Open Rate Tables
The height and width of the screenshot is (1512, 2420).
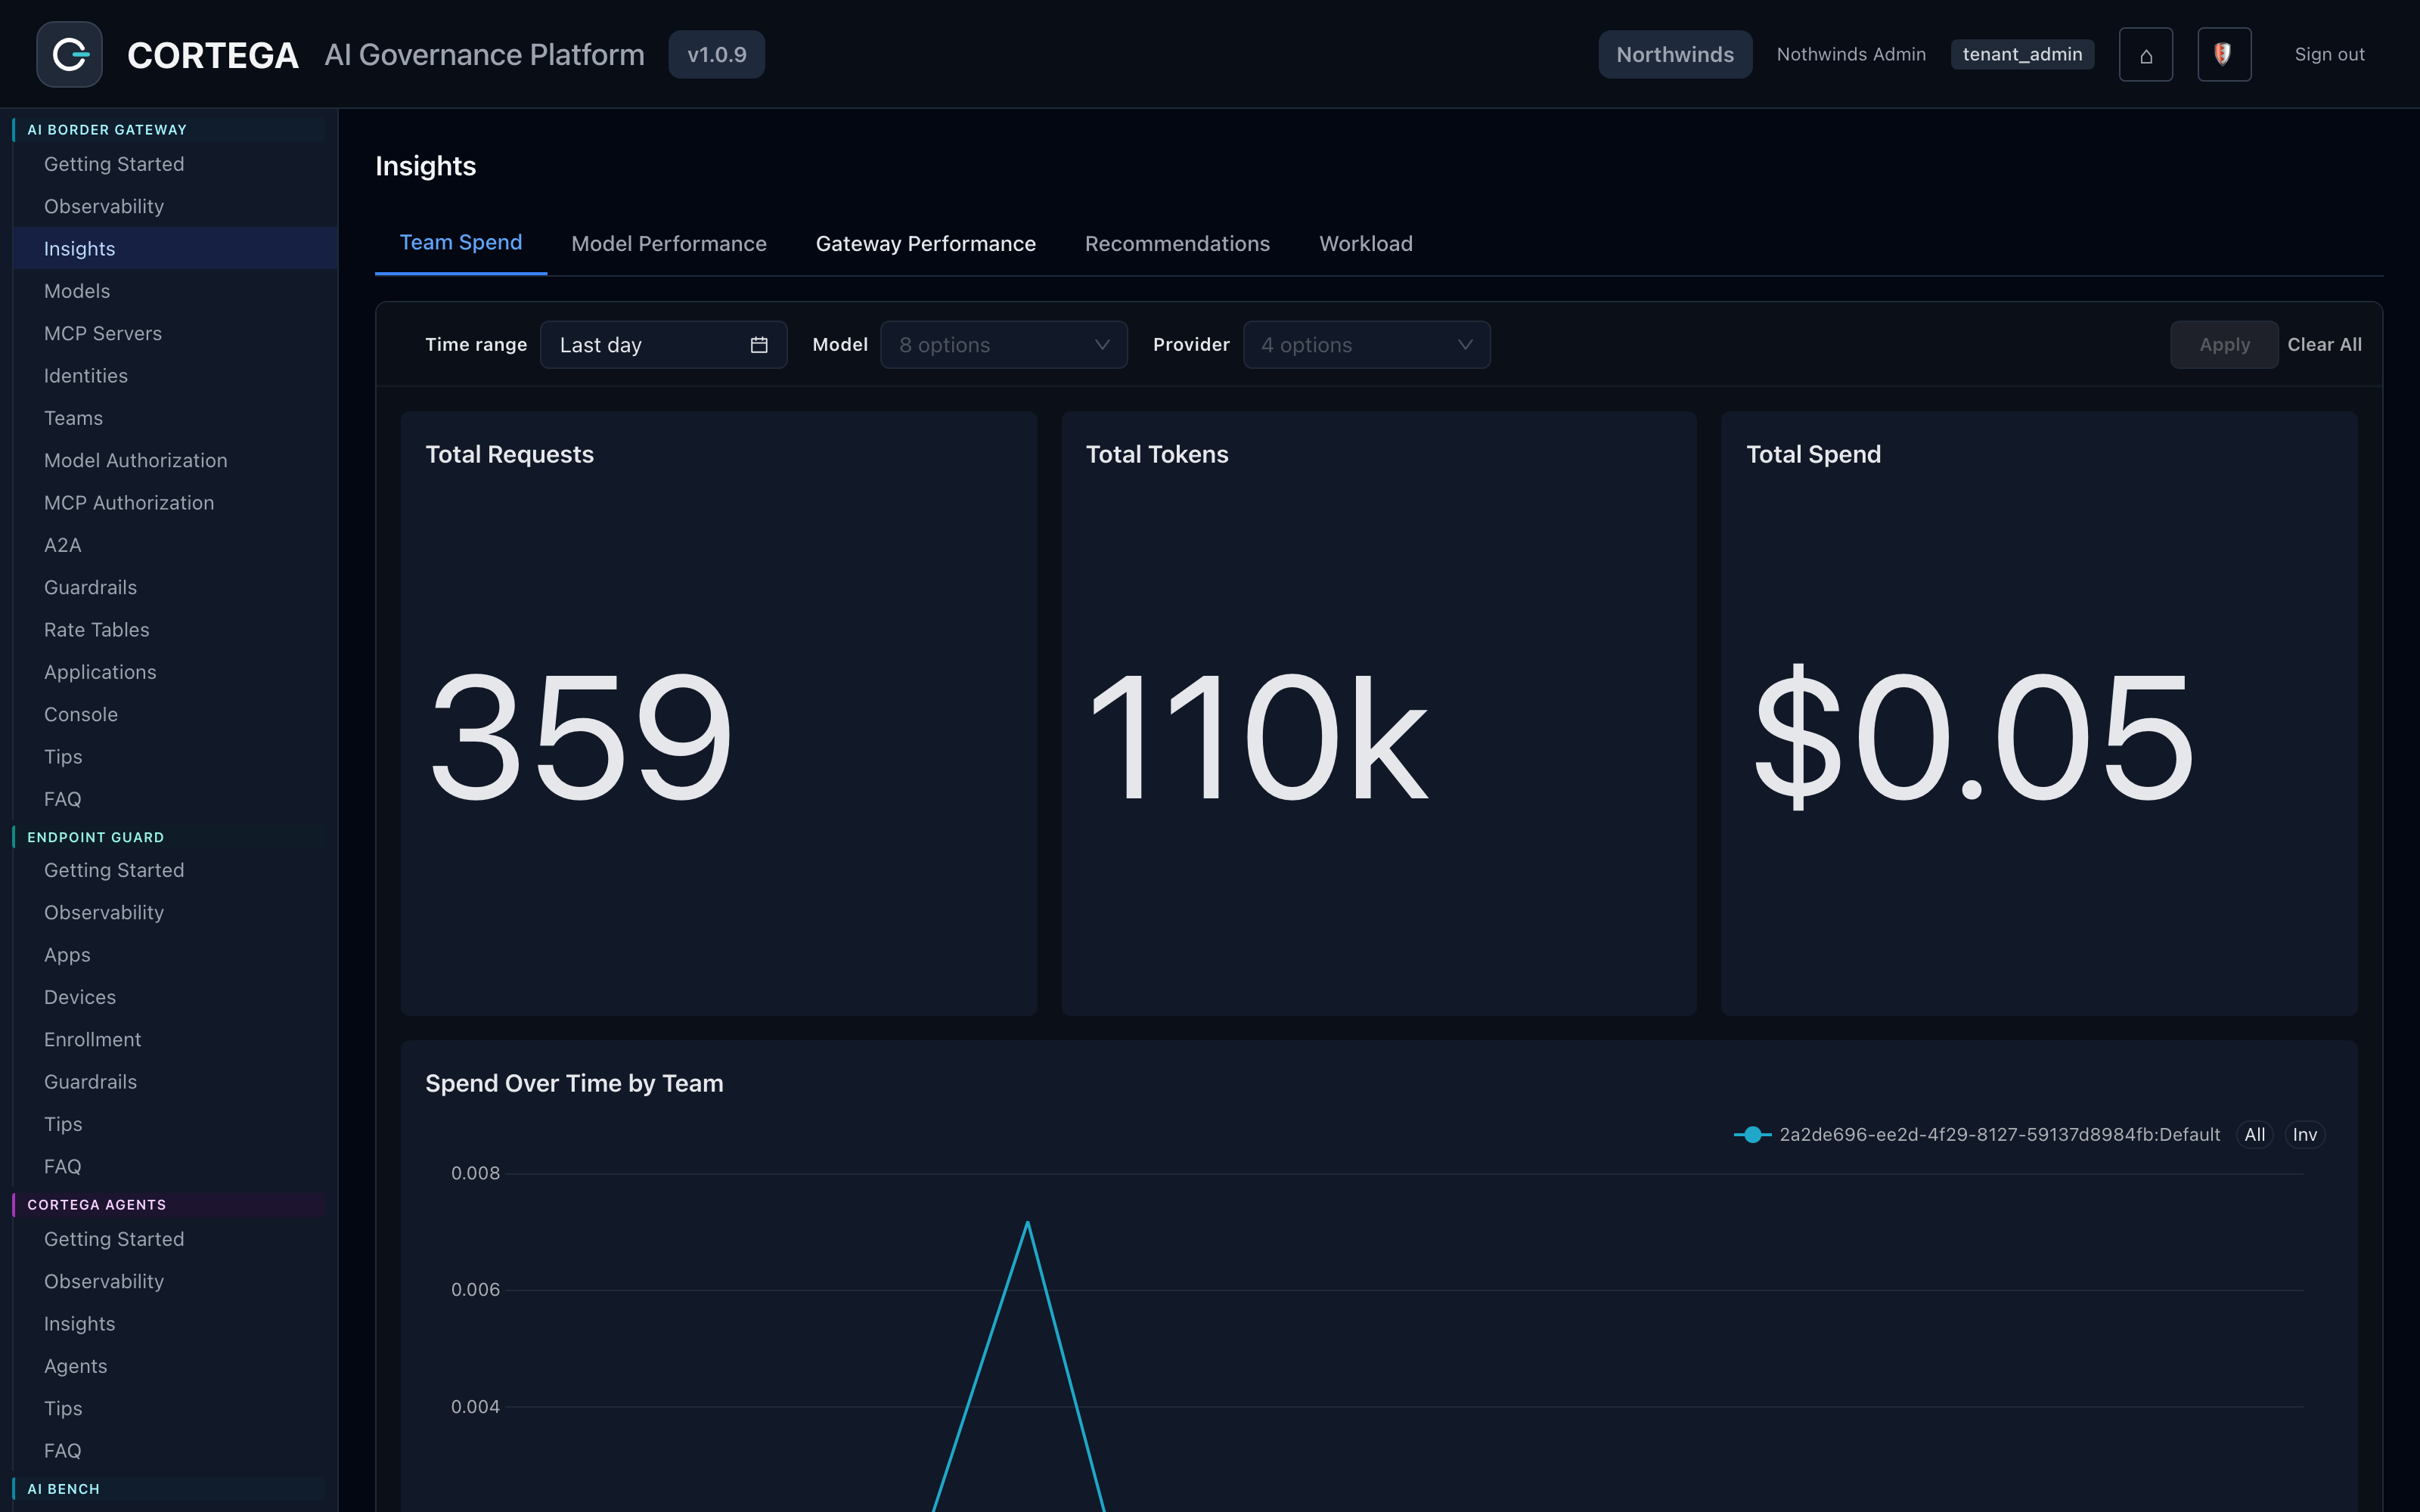pyautogui.click(x=175, y=629)
